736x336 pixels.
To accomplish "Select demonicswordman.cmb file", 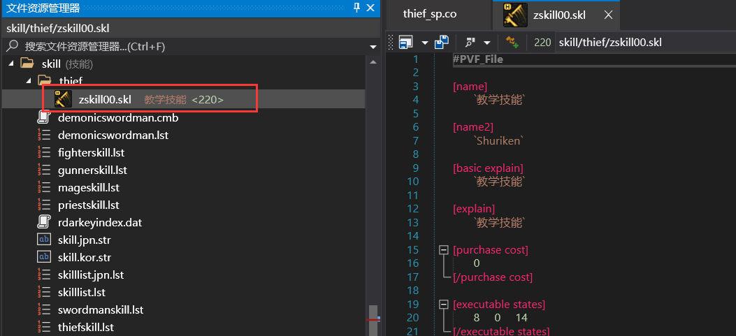I will (x=118, y=118).
